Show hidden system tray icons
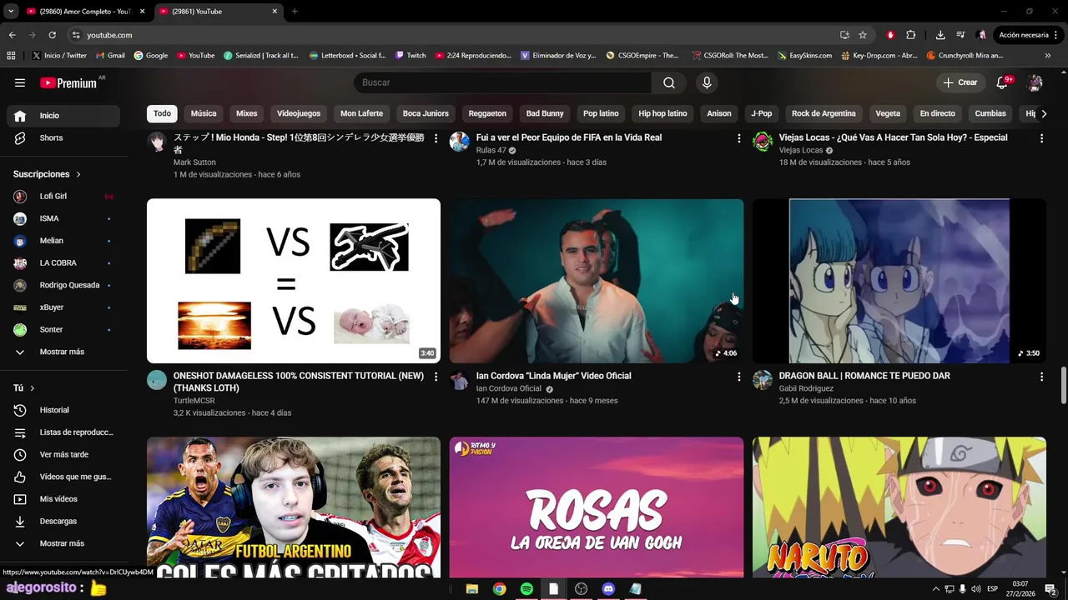The image size is (1068, 600). click(935, 589)
